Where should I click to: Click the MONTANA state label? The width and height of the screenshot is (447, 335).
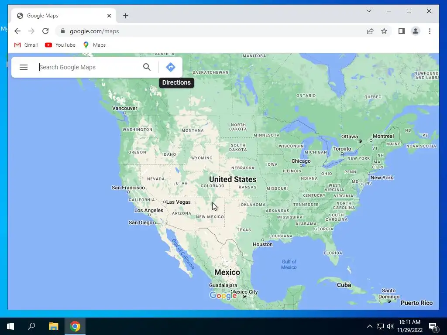(x=193, y=130)
